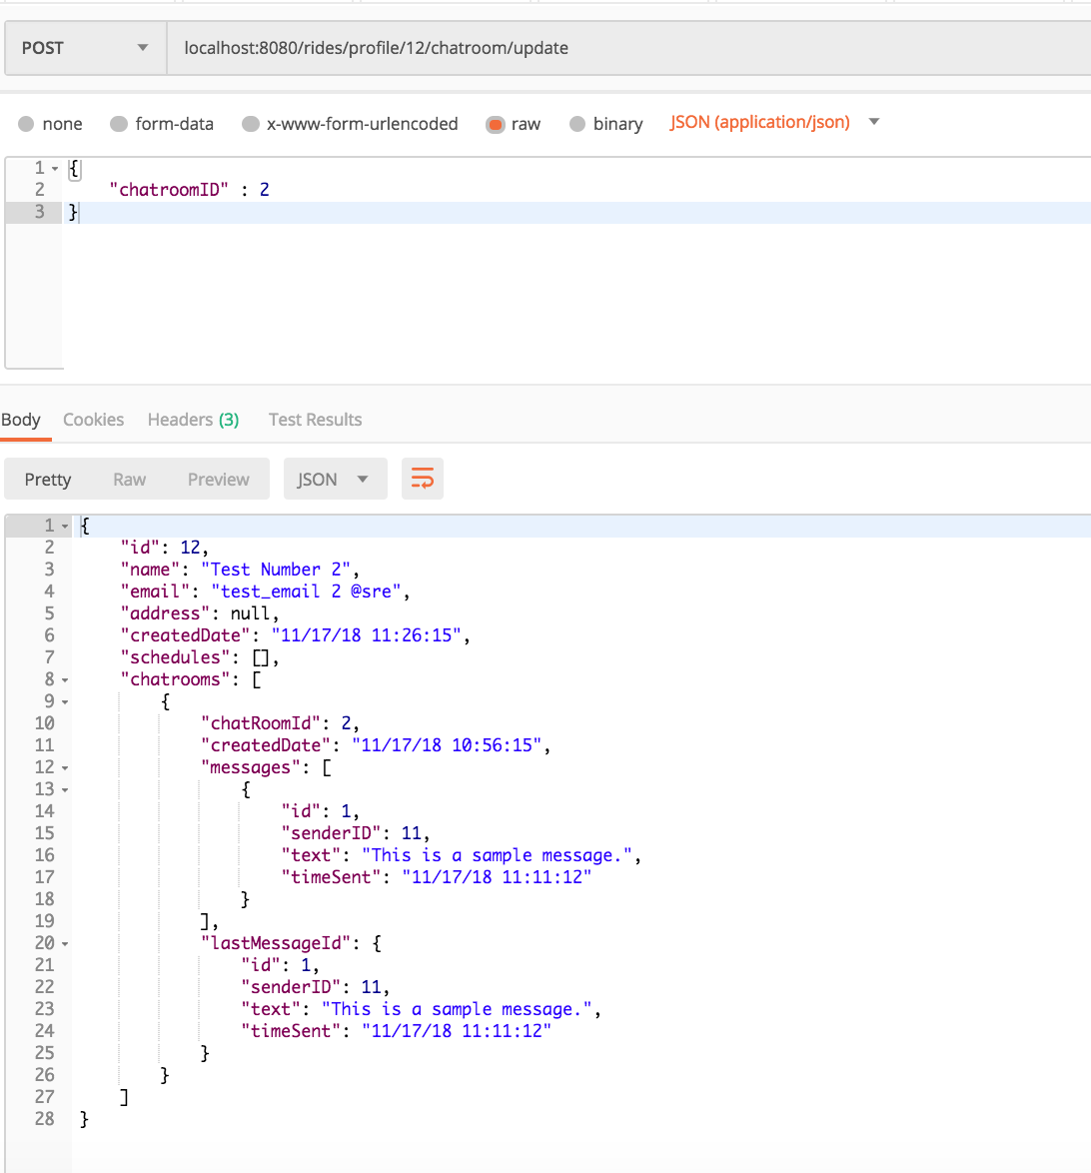
Task: Choose the Pretty response view
Action: click(x=48, y=480)
